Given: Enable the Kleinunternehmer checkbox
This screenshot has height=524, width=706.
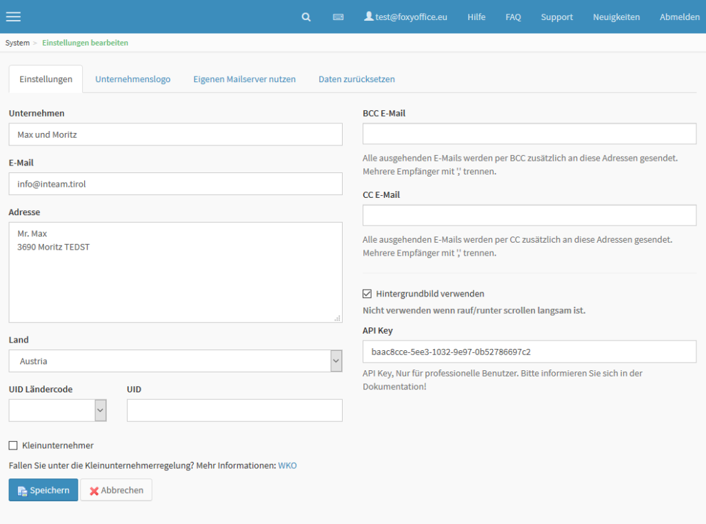Looking at the screenshot, I should 13,445.
